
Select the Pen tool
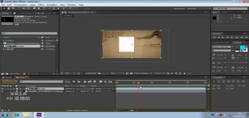tap(39, 8)
